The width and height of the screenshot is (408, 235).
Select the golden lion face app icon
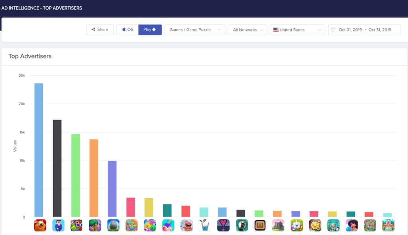point(315,225)
